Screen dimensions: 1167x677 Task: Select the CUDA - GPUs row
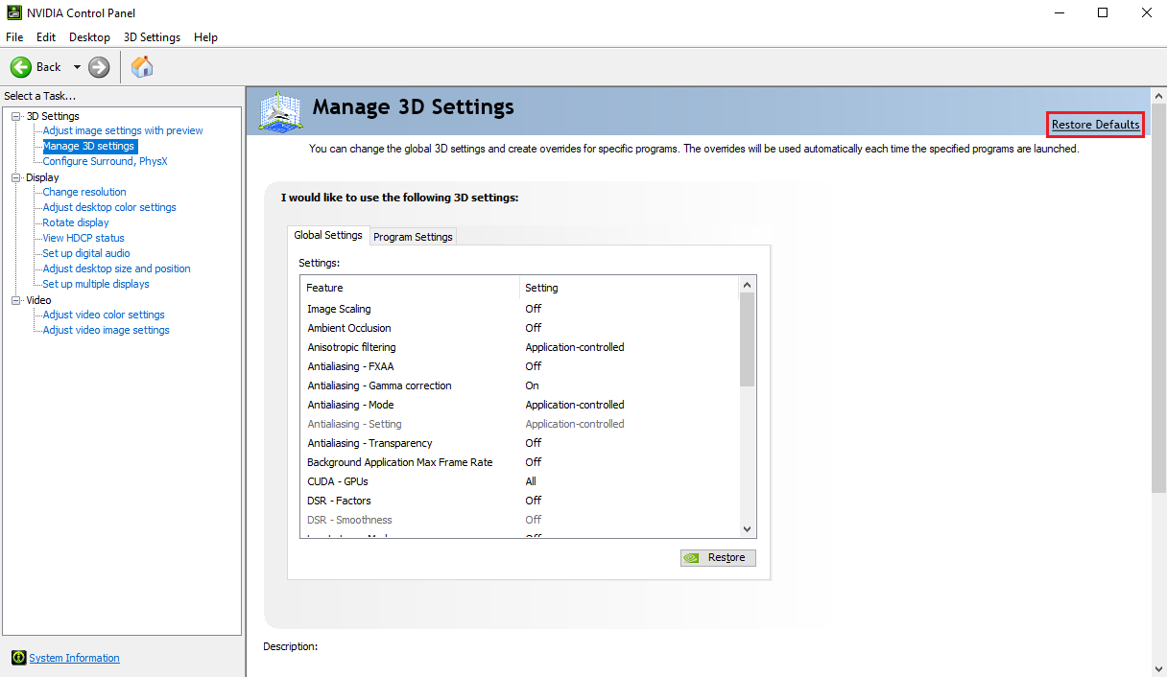tap(520, 481)
